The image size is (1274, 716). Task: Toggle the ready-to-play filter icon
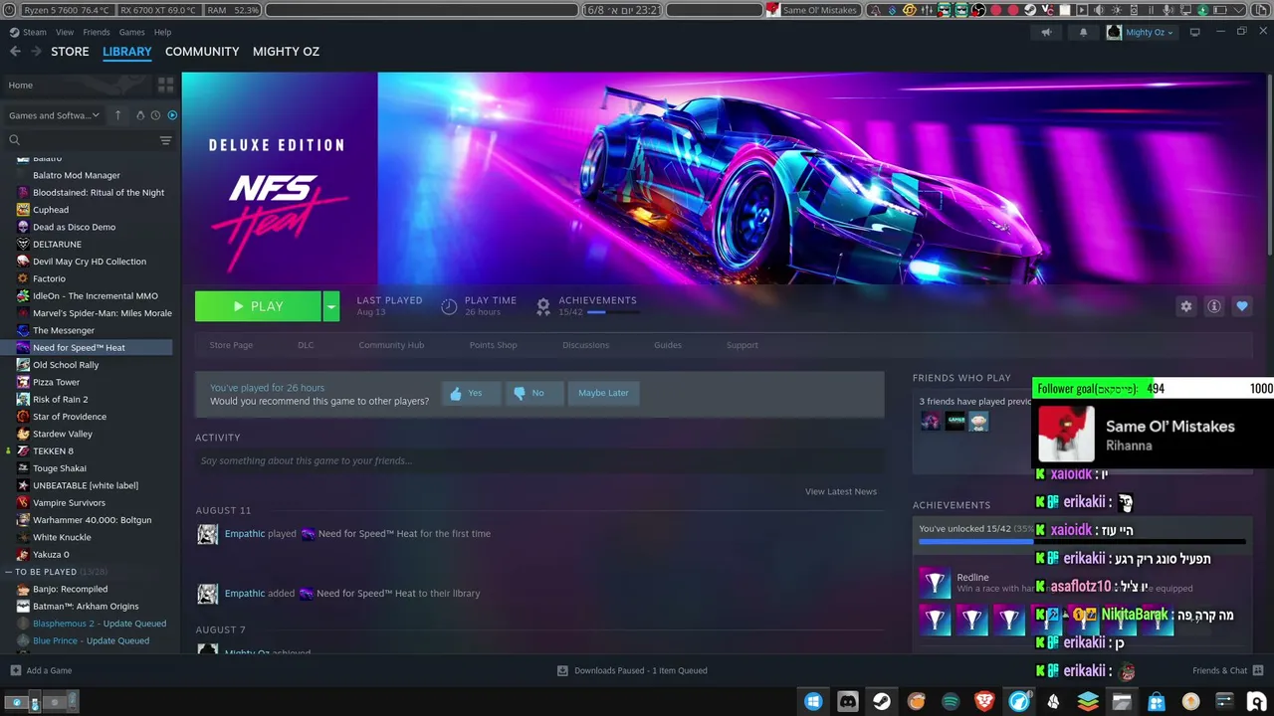point(172,115)
